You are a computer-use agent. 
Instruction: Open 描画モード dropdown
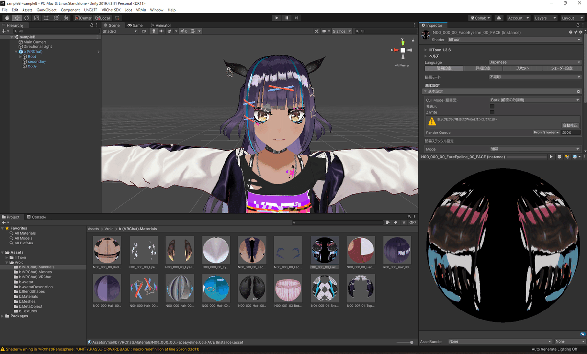535,77
